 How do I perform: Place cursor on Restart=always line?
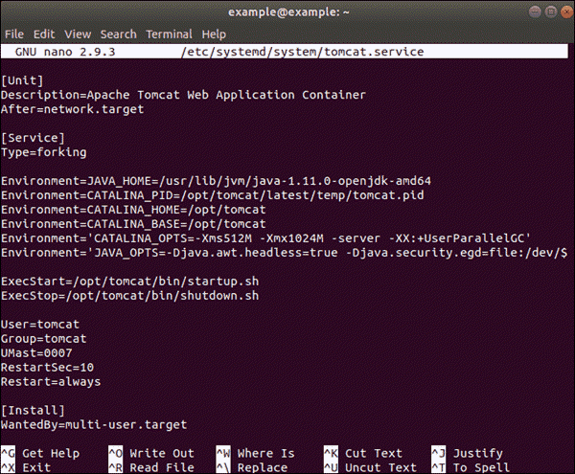51,382
